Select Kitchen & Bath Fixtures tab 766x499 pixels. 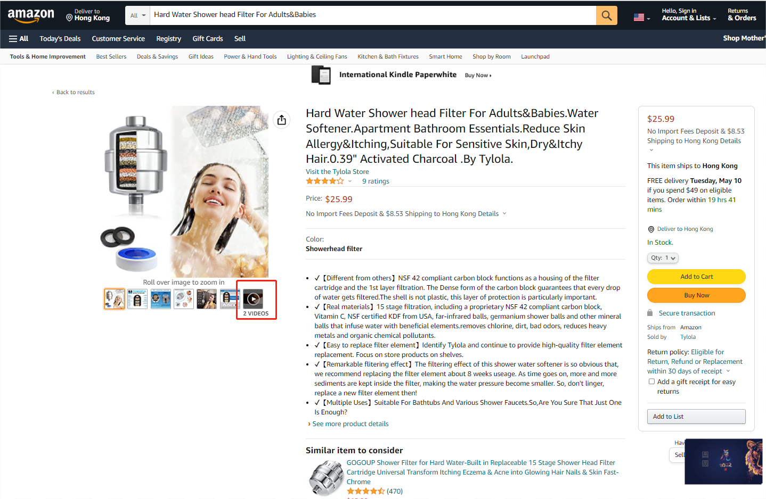[x=388, y=57]
